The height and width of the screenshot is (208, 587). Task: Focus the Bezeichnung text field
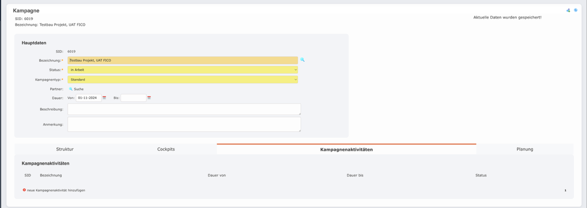183,60
